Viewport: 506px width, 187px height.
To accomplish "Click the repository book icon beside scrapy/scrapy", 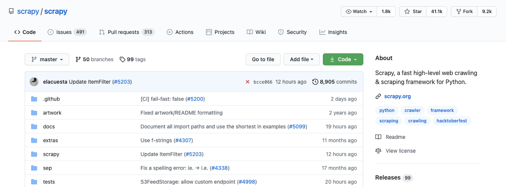I will 11,11.
